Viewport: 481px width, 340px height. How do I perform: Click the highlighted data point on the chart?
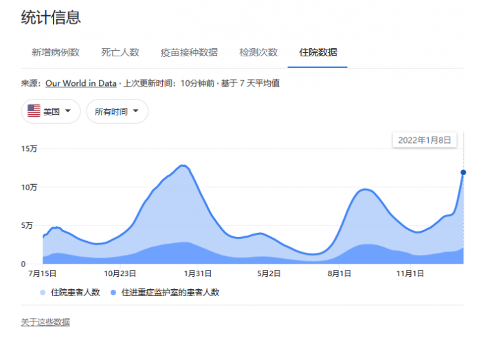click(x=463, y=172)
